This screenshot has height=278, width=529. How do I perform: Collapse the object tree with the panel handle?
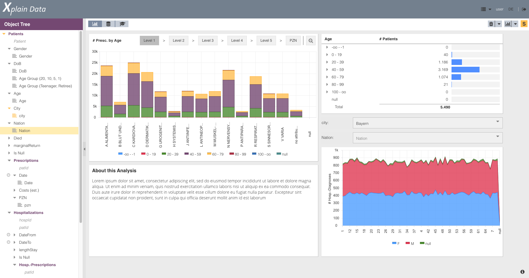point(84,149)
